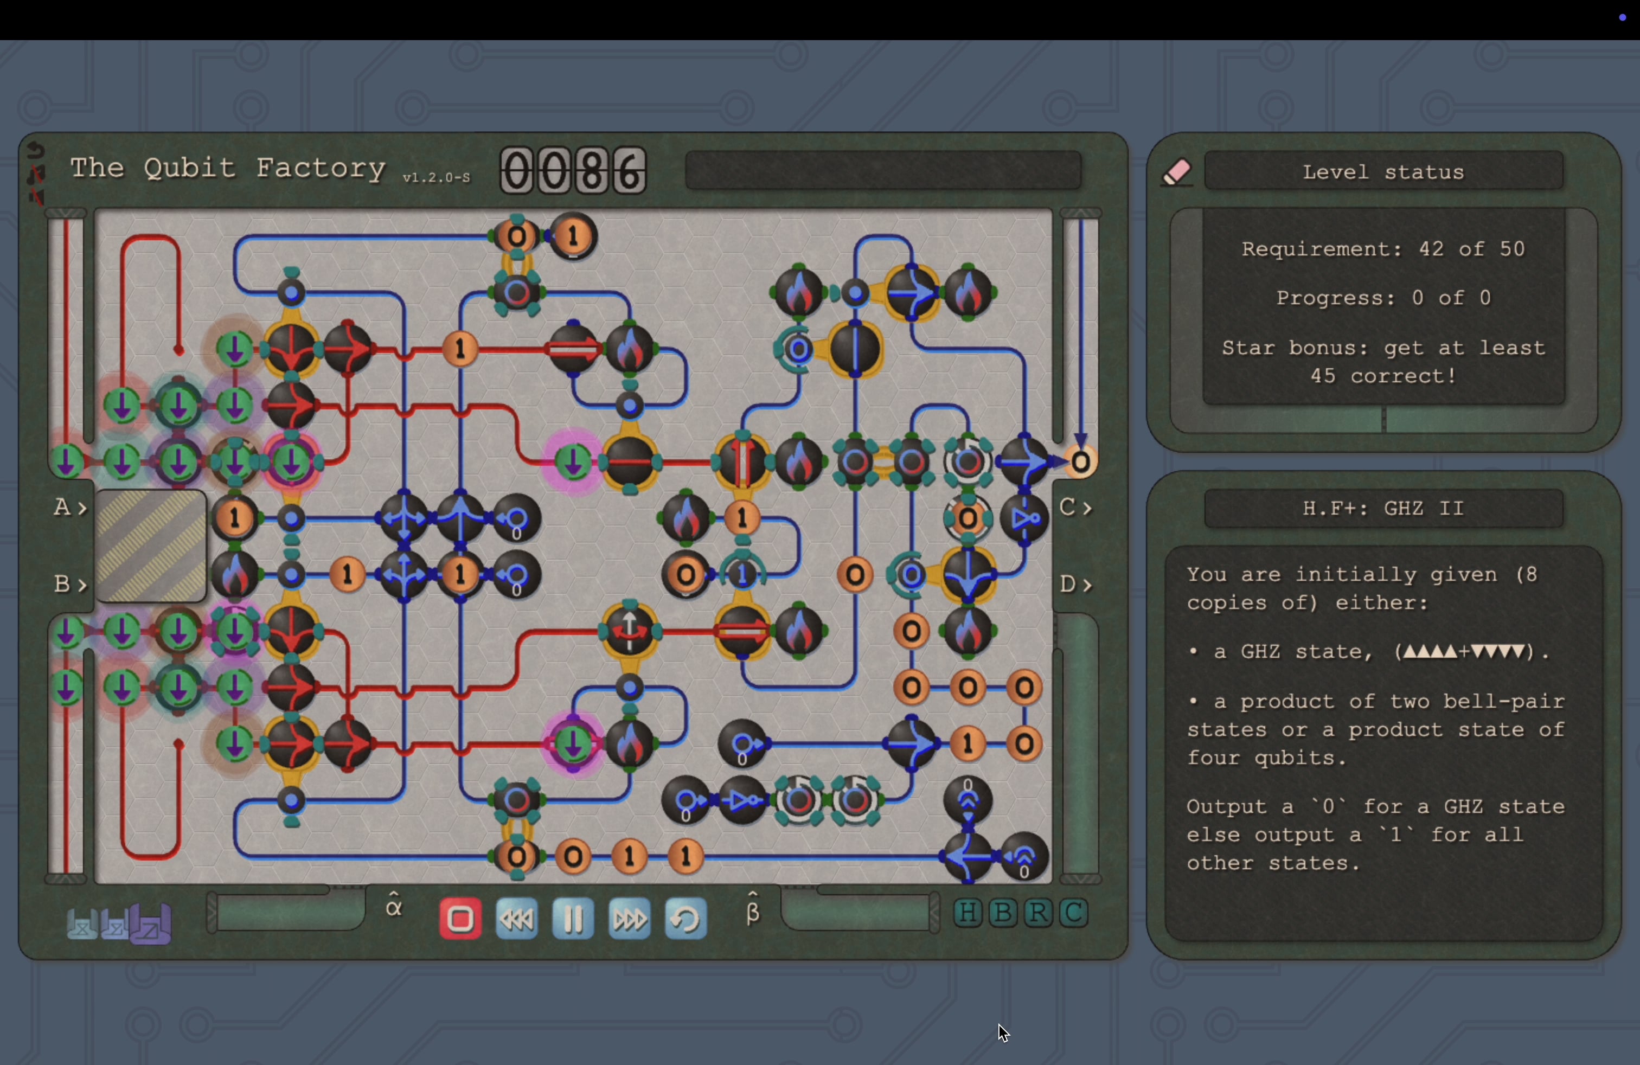
Task: Select the B tab button
Action: tap(1003, 913)
